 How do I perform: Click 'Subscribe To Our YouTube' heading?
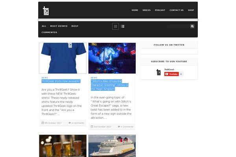tap(169, 62)
